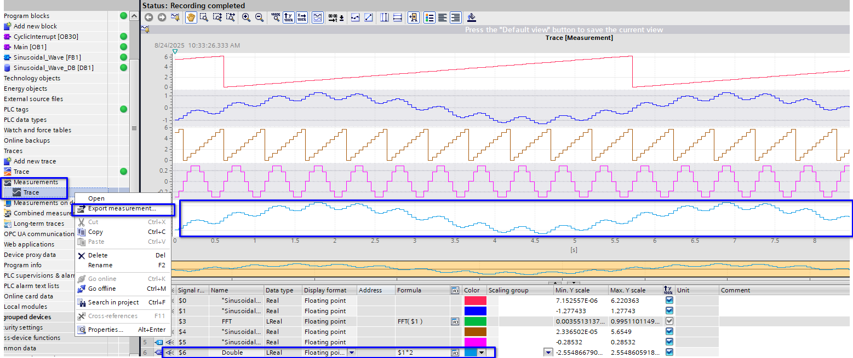
Task: Open the formula editor for FFT row
Action: (455, 321)
